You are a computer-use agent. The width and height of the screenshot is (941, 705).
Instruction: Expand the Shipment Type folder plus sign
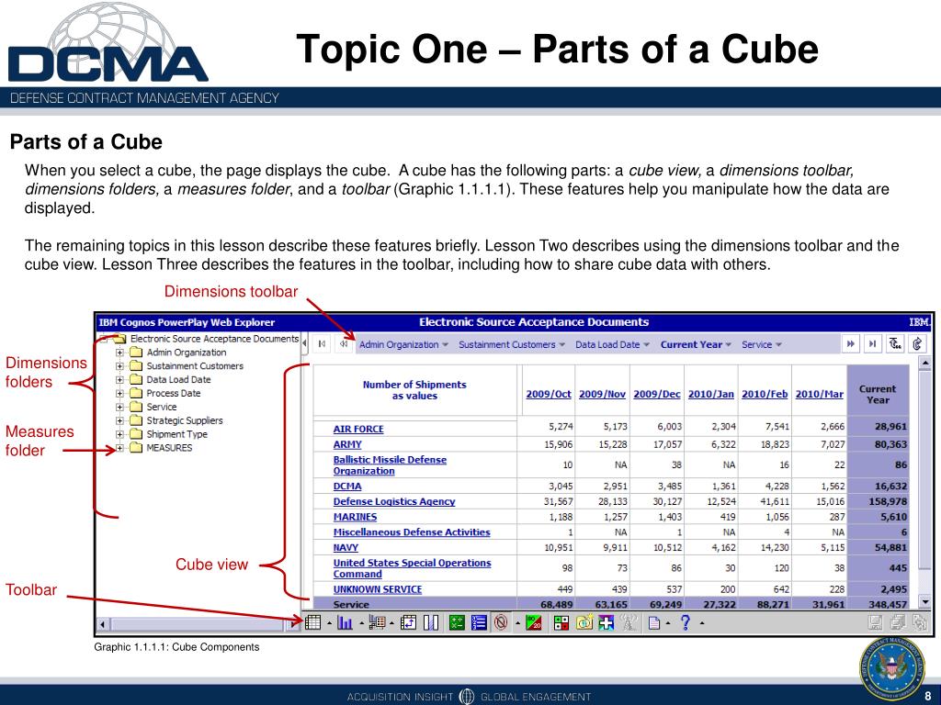[x=119, y=434]
